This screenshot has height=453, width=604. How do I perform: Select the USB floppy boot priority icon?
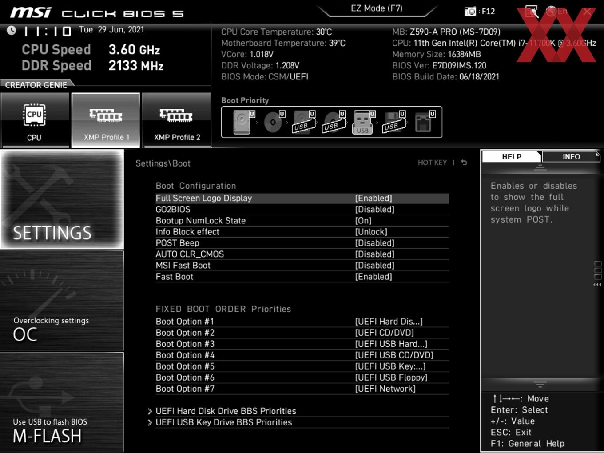pos(394,122)
